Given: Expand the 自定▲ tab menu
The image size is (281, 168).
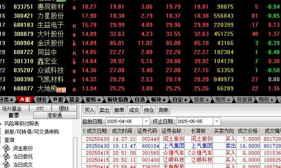Looking at the screenshot, I should click(180, 99).
